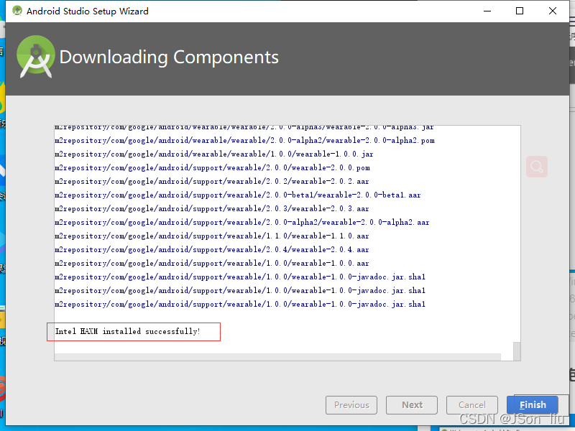575x431 pixels.
Task: Click log line ending wearable-2.0.3.aar
Action: [x=212, y=208]
